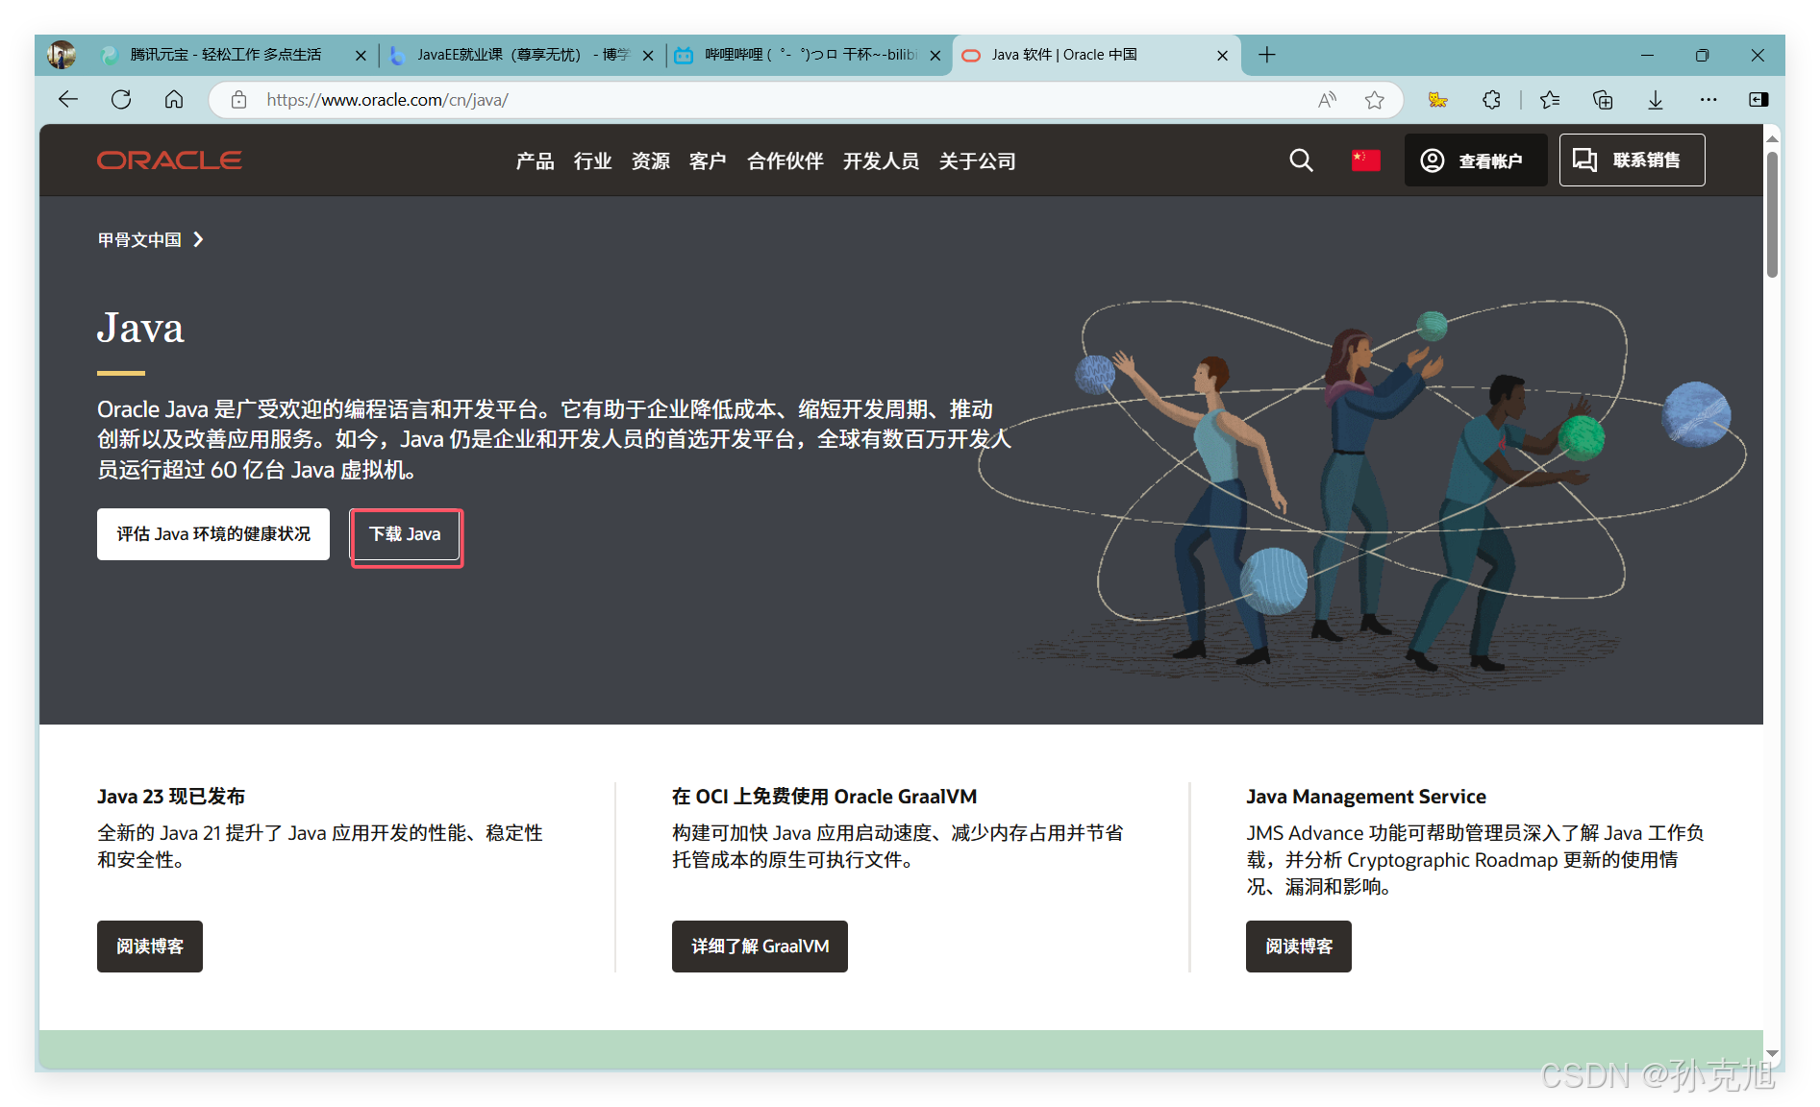This screenshot has height=1107, width=1820.
Task: Open the 客户 menu
Action: (708, 161)
